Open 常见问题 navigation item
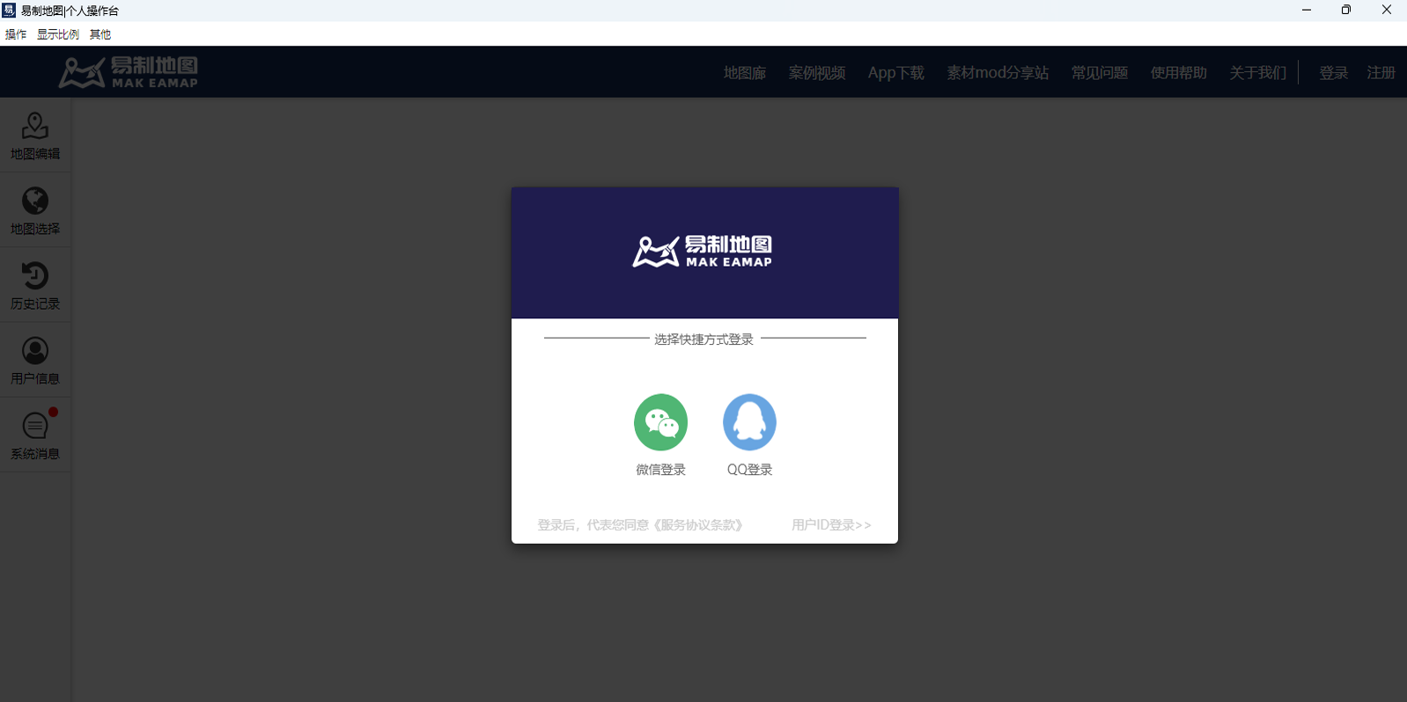 click(x=1100, y=73)
